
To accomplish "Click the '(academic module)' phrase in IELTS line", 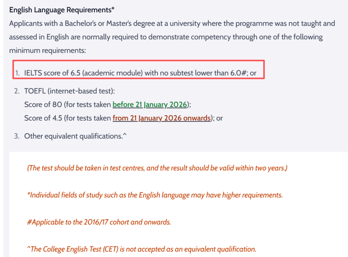I will pos(112,73).
